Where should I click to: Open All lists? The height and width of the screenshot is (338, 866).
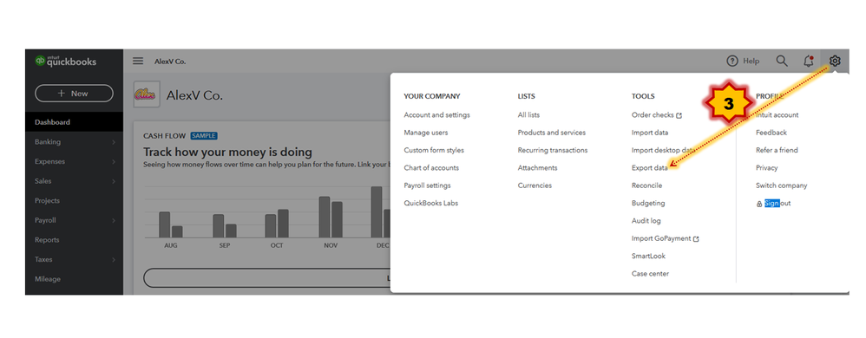coord(528,114)
